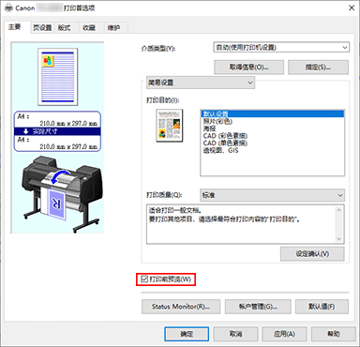The height and width of the screenshot is (347, 360).
Task: Click description box scroll down arrow
Action: pyautogui.click(x=339, y=239)
